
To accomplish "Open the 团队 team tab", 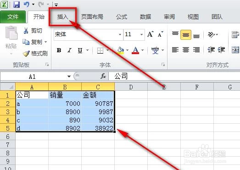I will coord(217,16).
